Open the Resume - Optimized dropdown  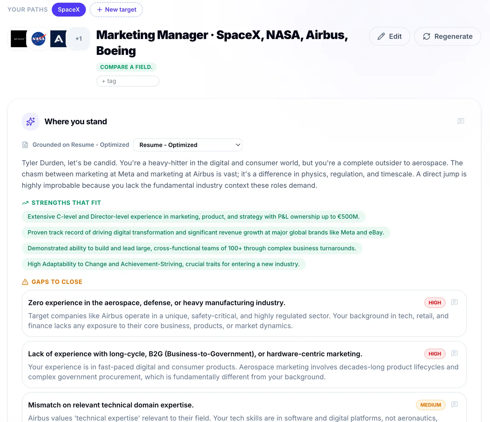point(188,145)
